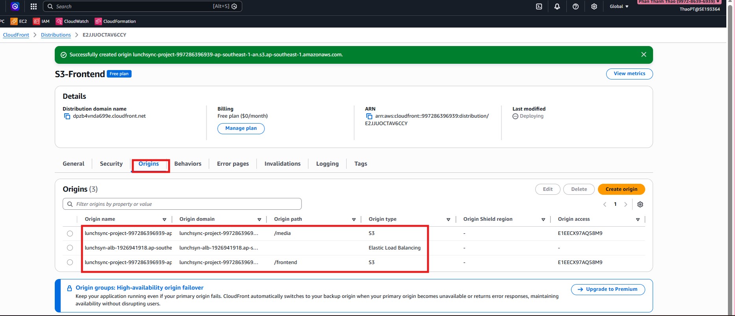This screenshot has width=735, height=316.
Task: Switch to the Behaviors tab
Action: click(188, 164)
